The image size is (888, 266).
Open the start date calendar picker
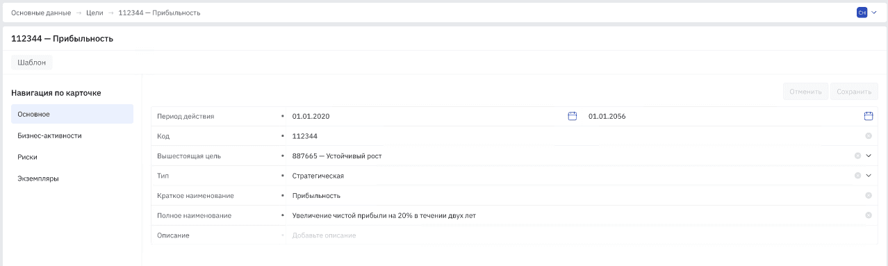(x=573, y=116)
